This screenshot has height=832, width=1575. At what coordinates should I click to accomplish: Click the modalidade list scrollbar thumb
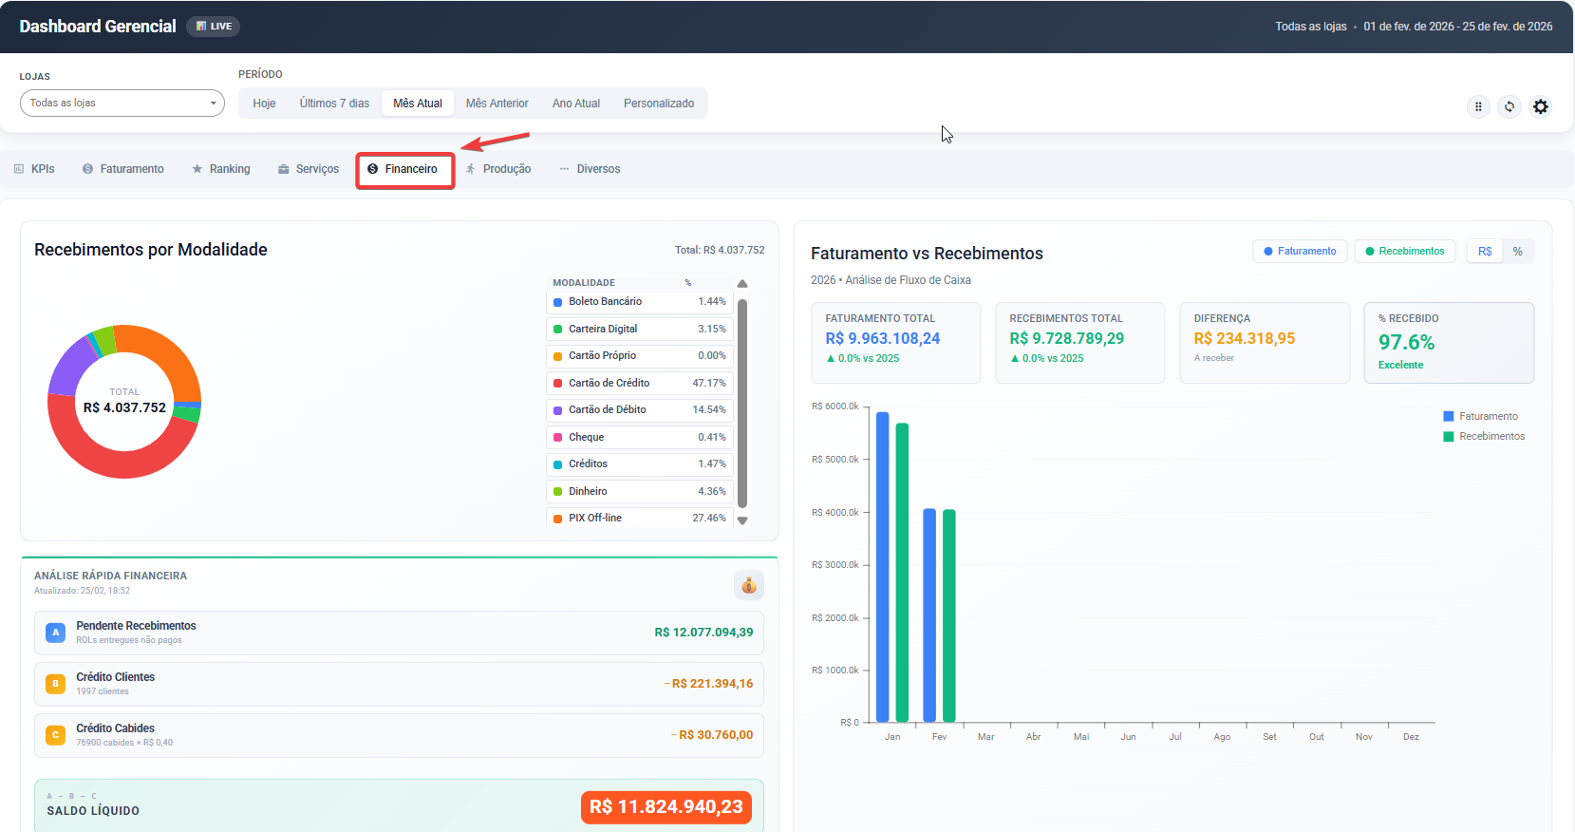click(742, 404)
